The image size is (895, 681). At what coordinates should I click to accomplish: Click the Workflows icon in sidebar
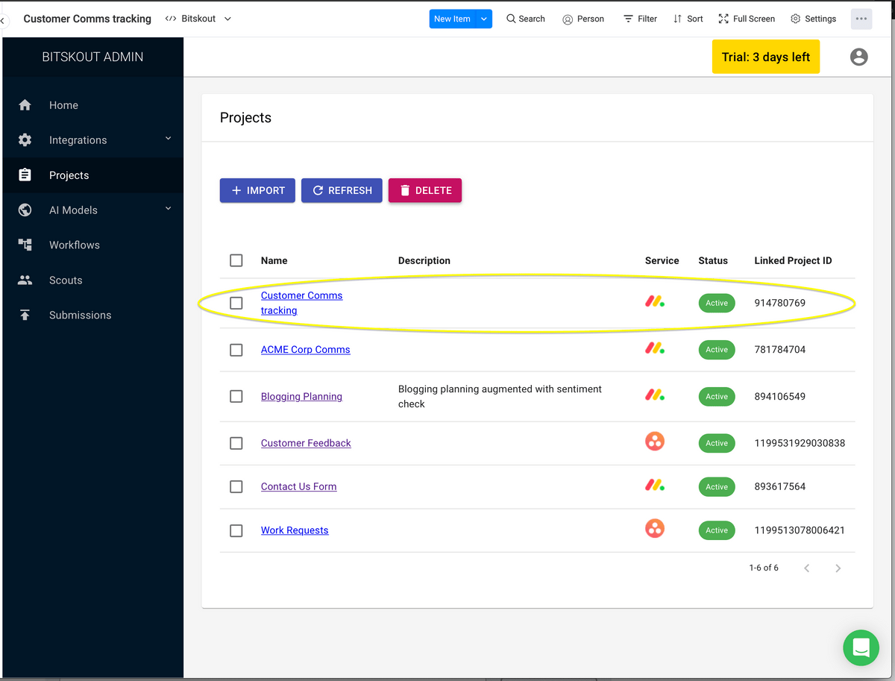pos(25,245)
